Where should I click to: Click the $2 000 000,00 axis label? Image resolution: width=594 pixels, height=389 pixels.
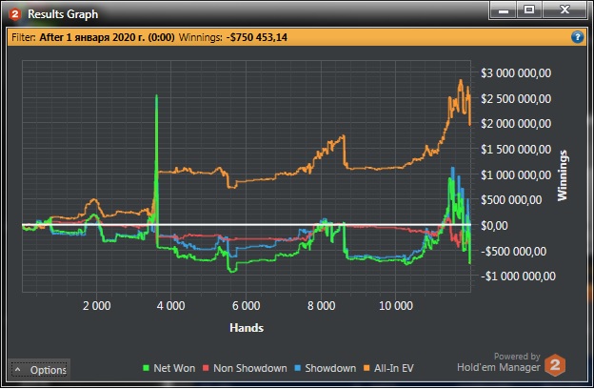(516, 124)
